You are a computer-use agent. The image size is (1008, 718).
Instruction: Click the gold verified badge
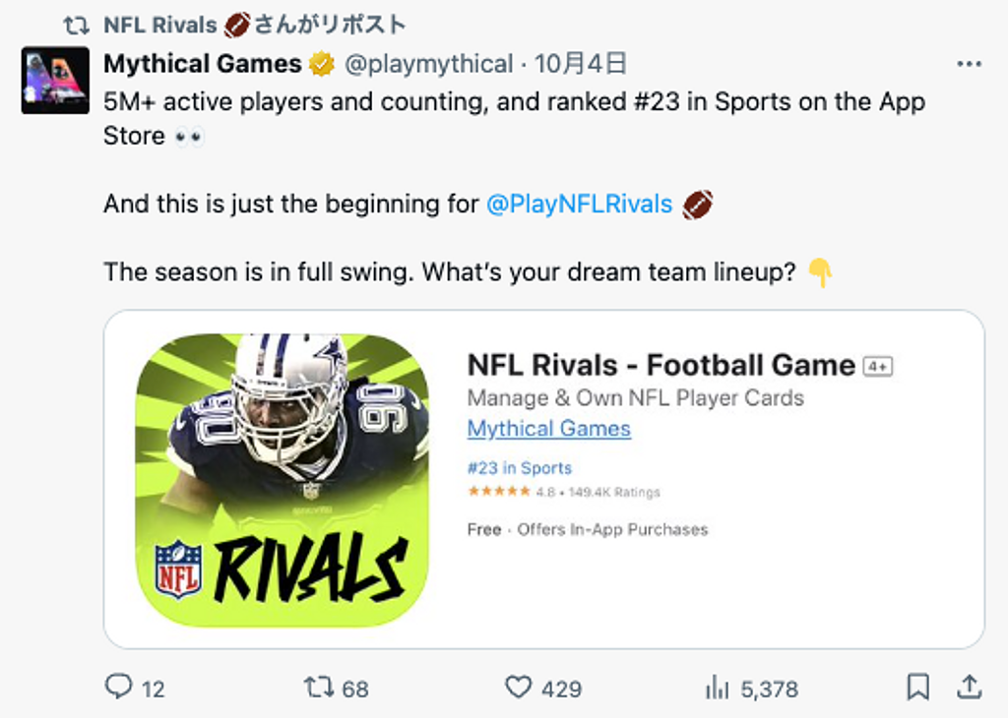click(x=322, y=65)
